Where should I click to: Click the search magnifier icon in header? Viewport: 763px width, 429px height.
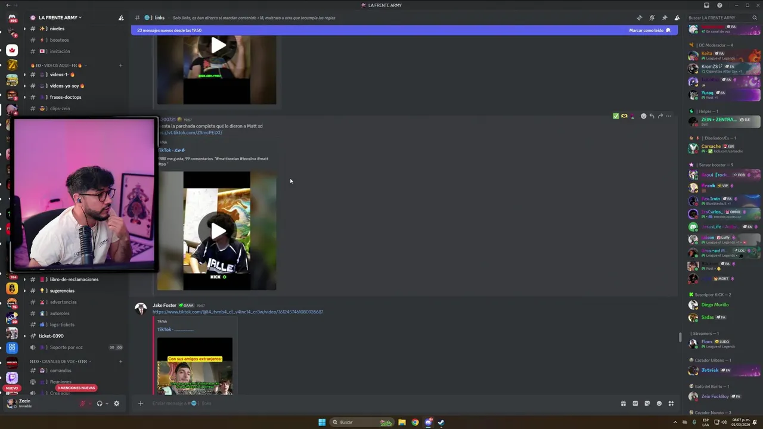click(754, 18)
